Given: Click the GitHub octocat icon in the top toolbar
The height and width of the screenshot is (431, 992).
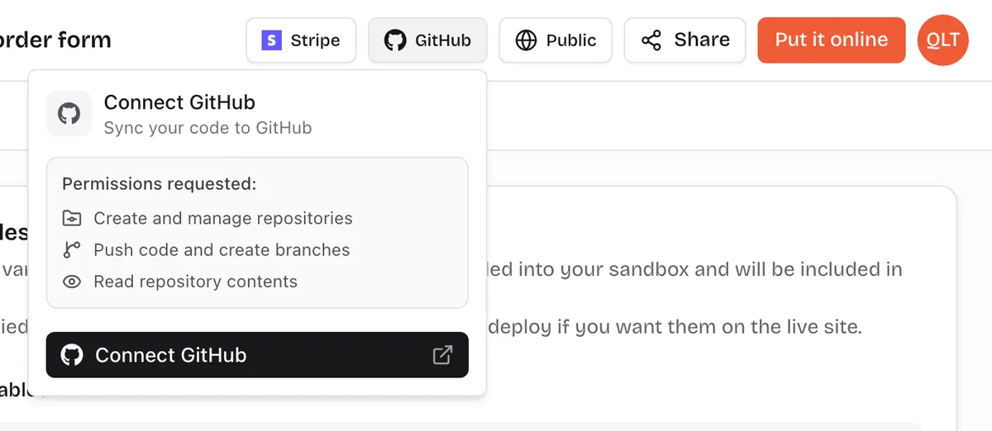Looking at the screenshot, I should (x=396, y=40).
